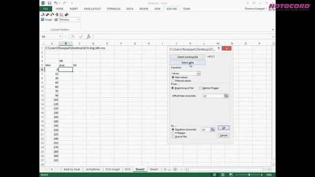
Task: Undo the last action
Action: (56, 3)
